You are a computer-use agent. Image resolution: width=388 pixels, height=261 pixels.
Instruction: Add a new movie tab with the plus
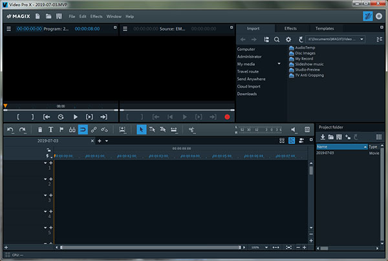(100, 141)
